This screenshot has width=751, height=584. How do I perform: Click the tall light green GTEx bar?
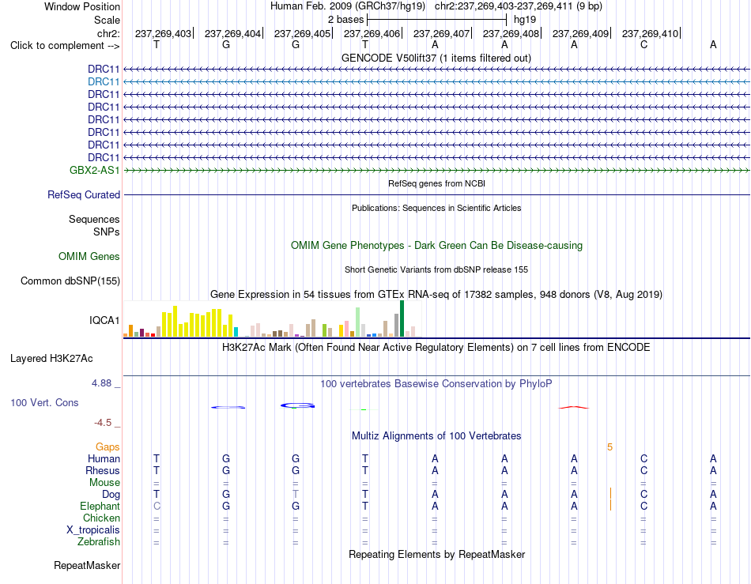pyautogui.click(x=358, y=322)
